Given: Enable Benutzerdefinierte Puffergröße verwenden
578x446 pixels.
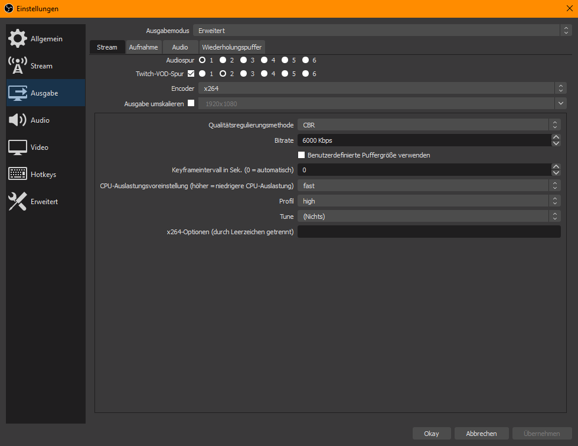Looking at the screenshot, I should pos(301,155).
